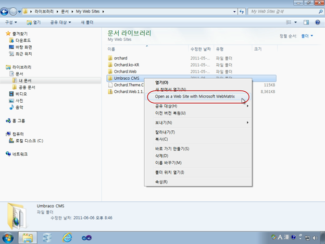325x244 pixels.
Task: Select 네트워크 in the navigation pane
Action: click(17, 154)
